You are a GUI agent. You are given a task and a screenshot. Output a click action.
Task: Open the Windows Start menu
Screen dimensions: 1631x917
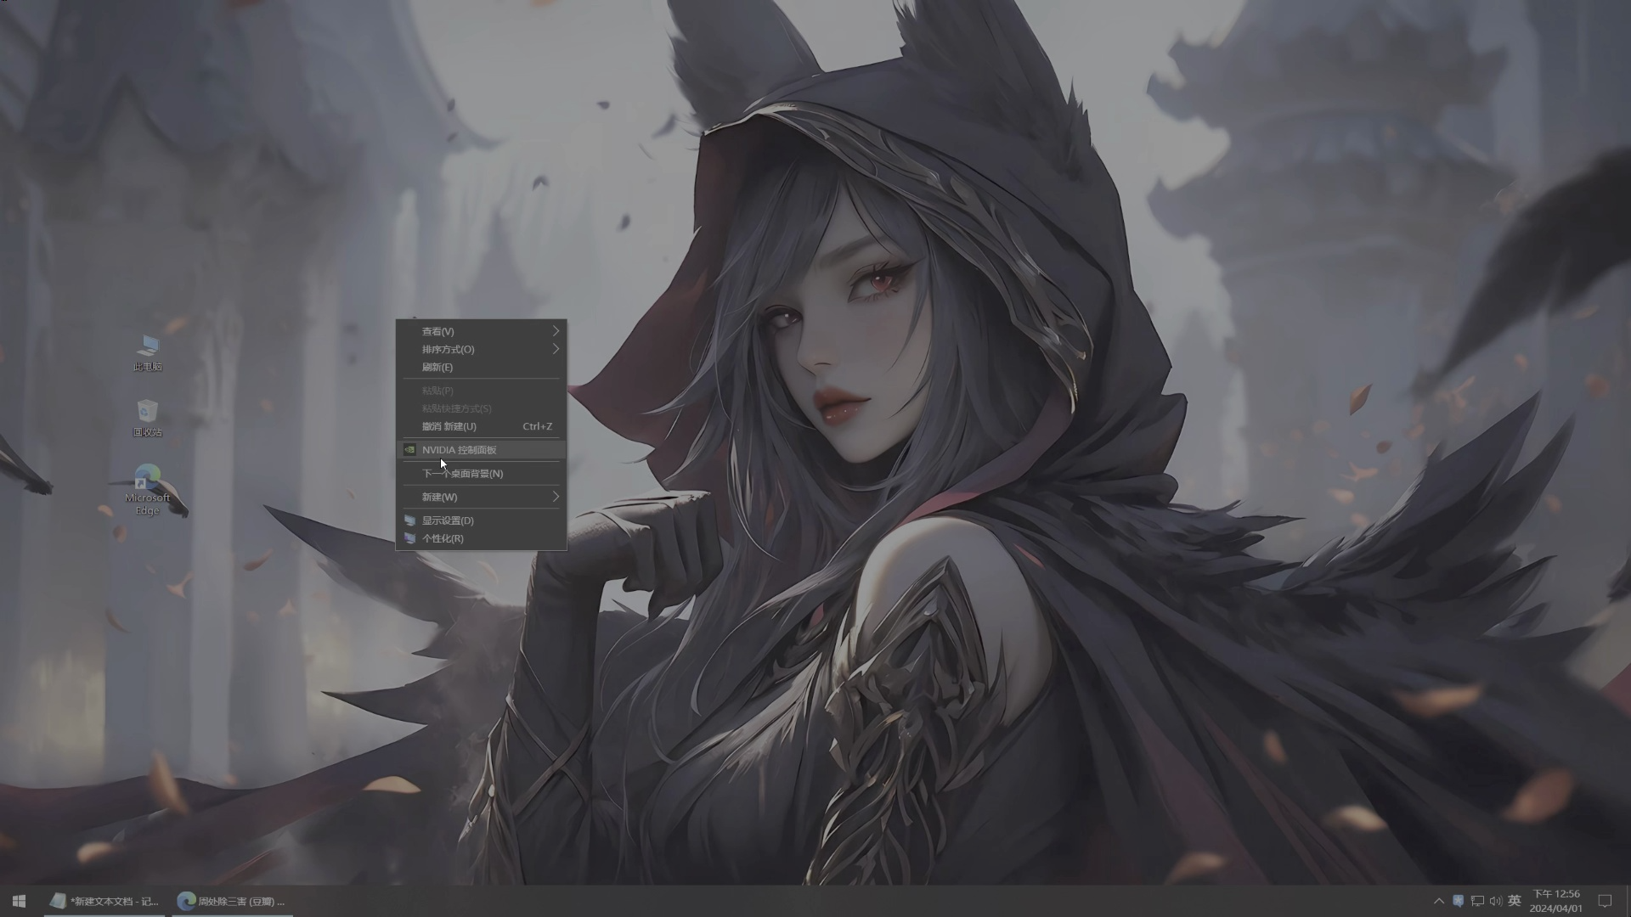click(x=19, y=901)
